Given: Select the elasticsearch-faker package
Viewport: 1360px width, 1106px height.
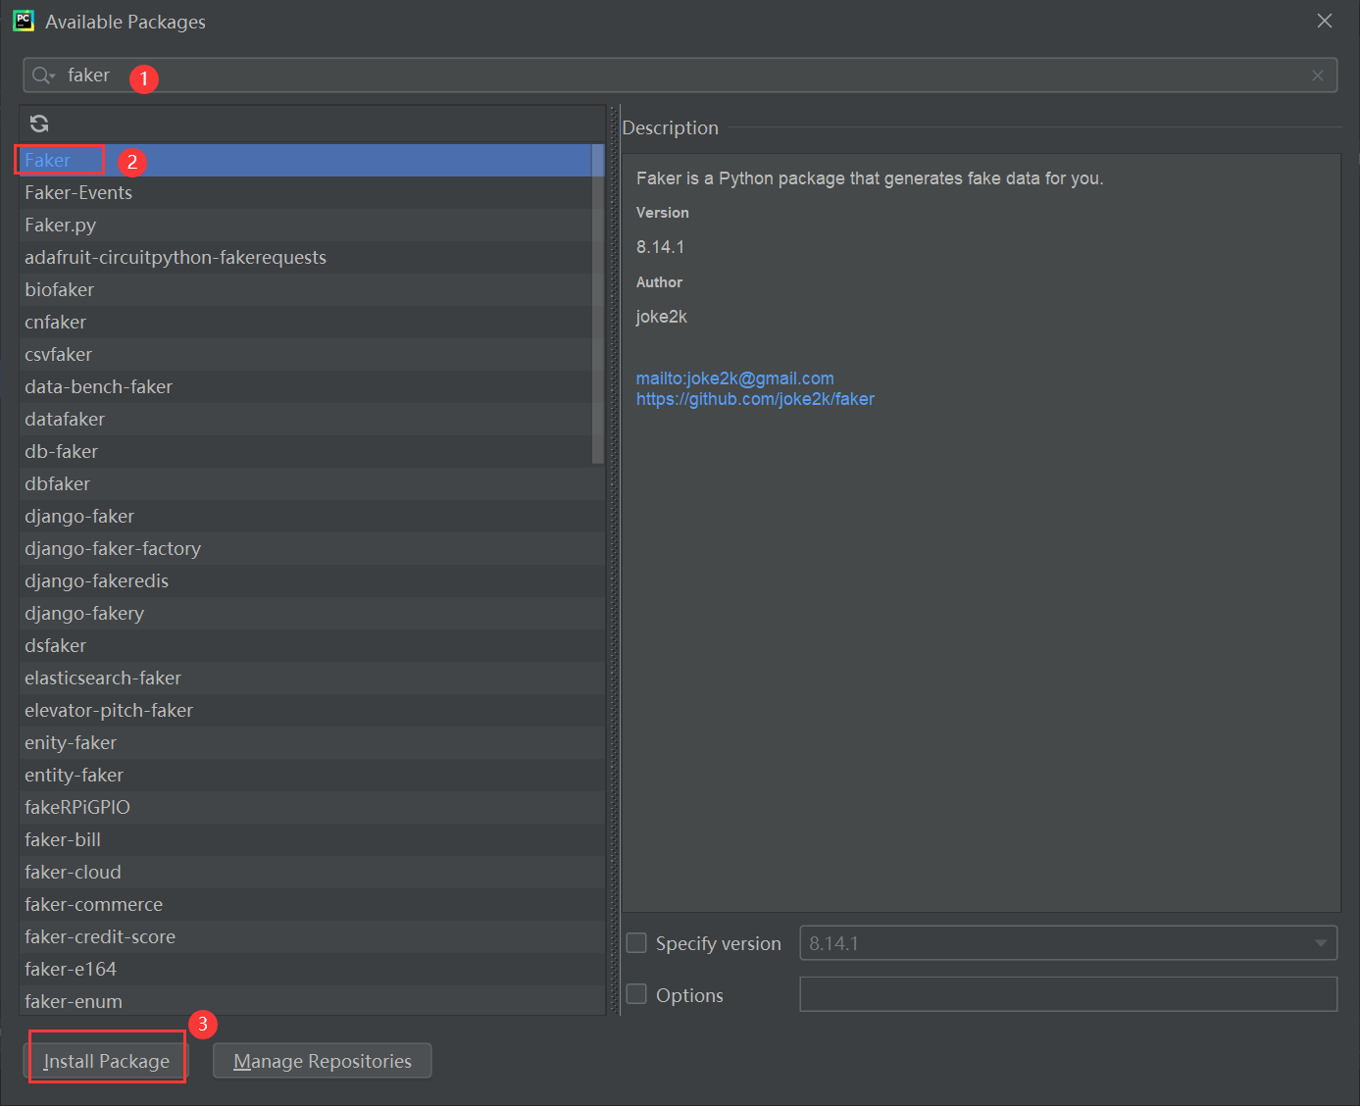Looking at the screenshot, I should 312,679.
